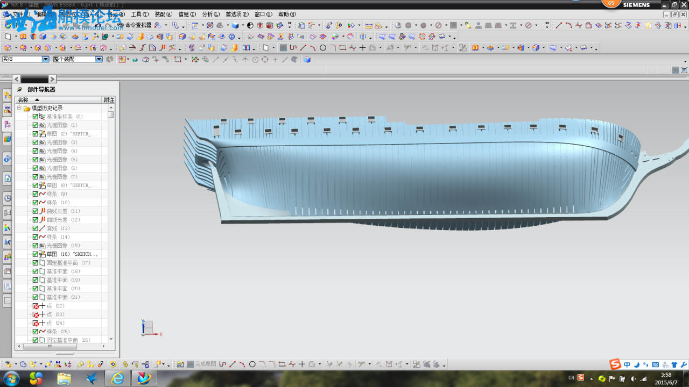Click the Profile tool in bottom sketch toolbar

coord(223,364)
